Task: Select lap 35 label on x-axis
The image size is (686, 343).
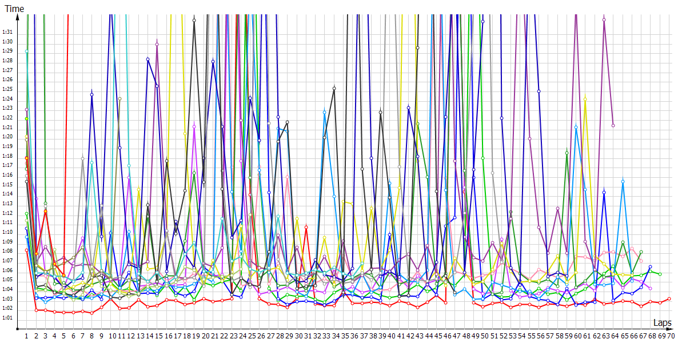Action: coord(345,335)
